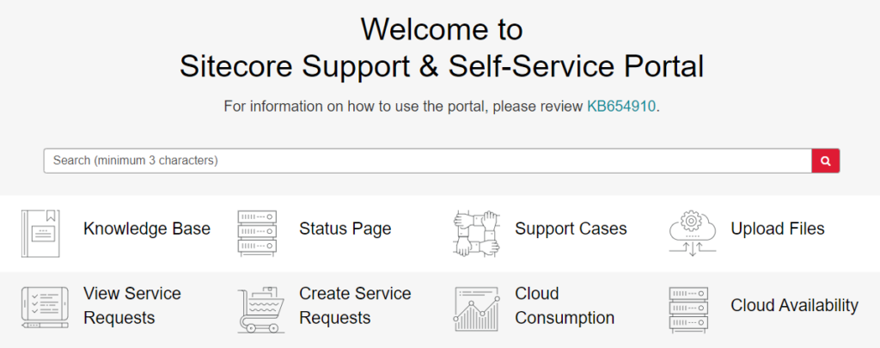Choose the Create Service Requests text link
The width and height of the screenshot is (880, 348).
click(355, 305)
